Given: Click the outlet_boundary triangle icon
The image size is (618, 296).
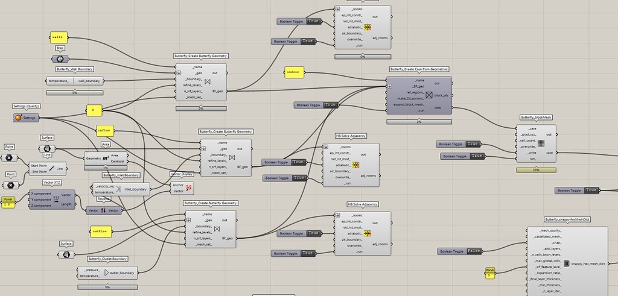Looking at the screenshot, I should pyautogui.click(x=106, y=272).
